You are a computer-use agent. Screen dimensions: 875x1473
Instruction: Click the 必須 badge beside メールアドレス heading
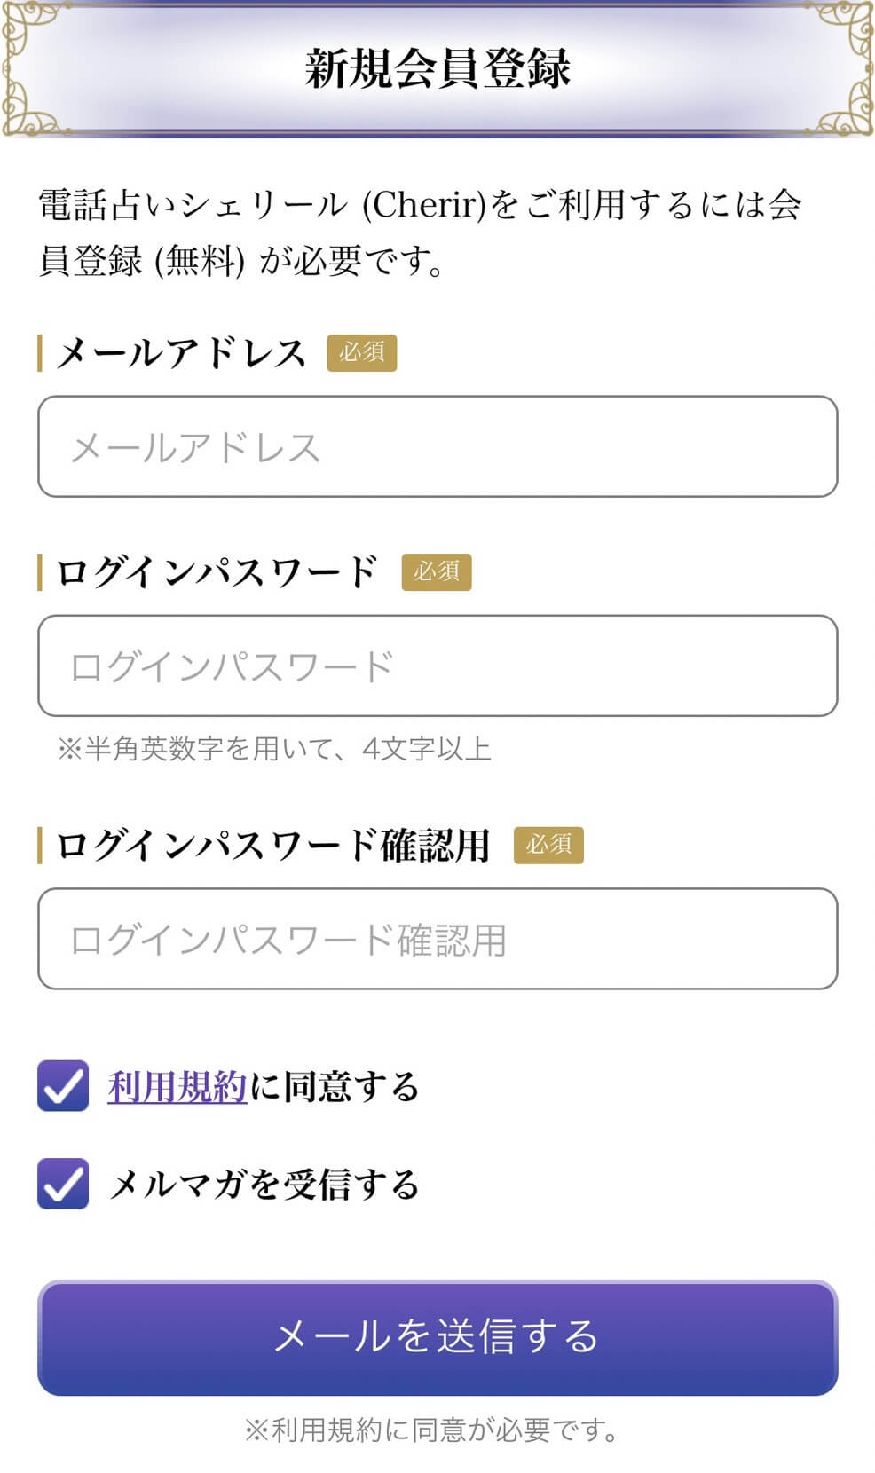(x=362, y=352)
